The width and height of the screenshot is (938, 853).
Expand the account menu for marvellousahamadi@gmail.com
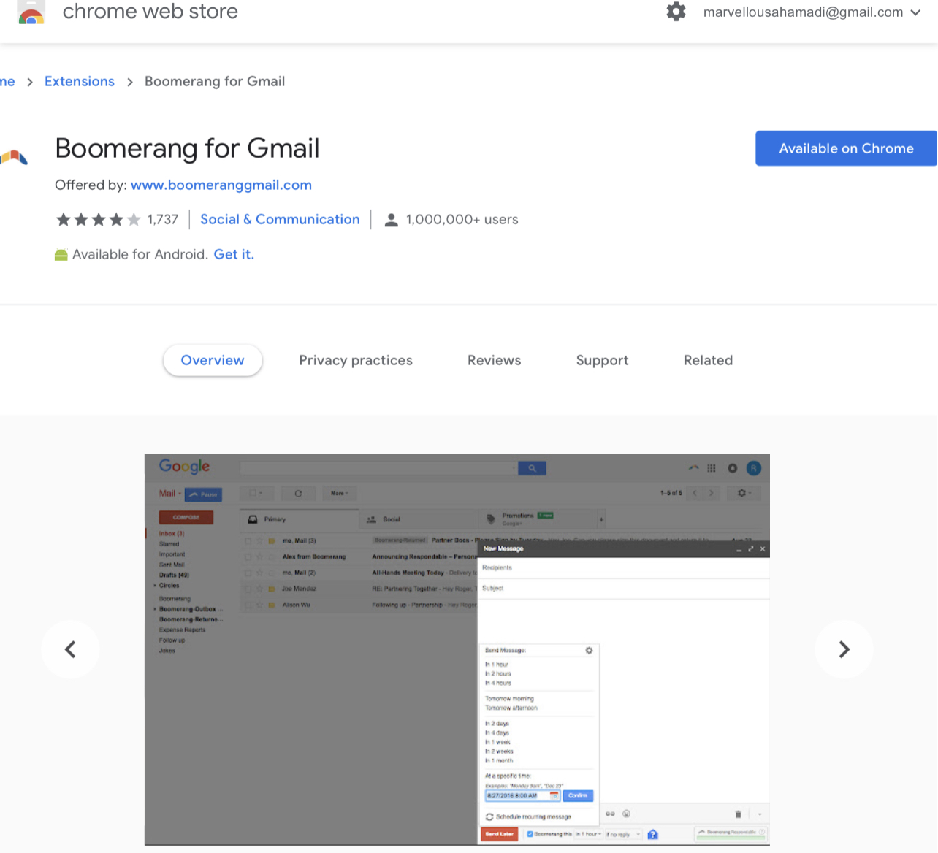[915, 12]
